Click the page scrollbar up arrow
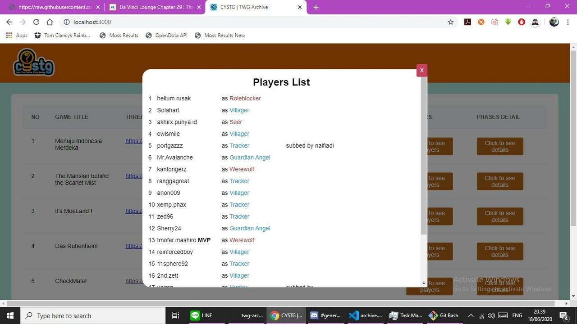This screenshot has width=577, height=324. coord(573,47)
